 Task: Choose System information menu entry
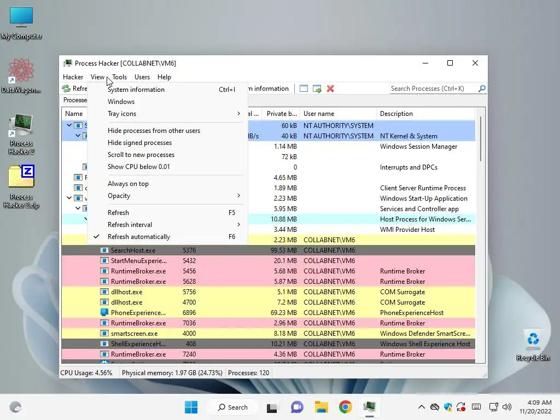[x=167, y=90]
